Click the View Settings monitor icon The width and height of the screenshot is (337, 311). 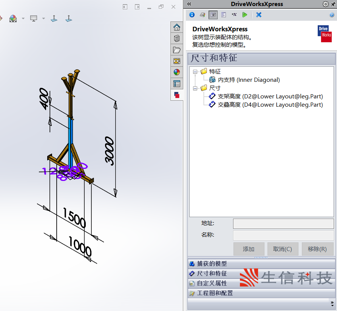(34, 19)
